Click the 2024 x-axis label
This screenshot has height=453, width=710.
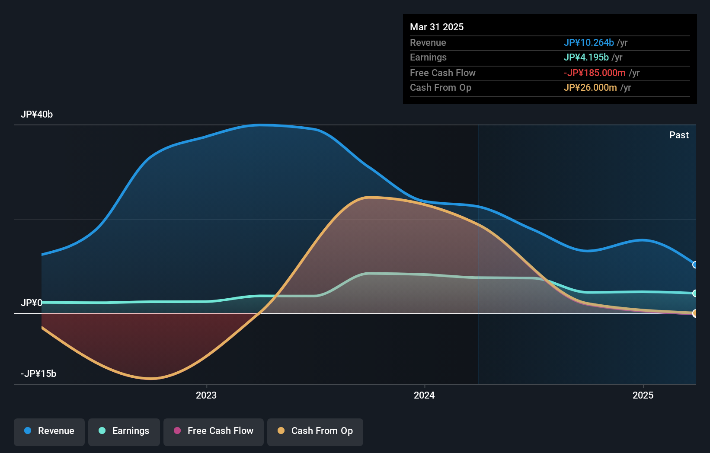point(424,395)
